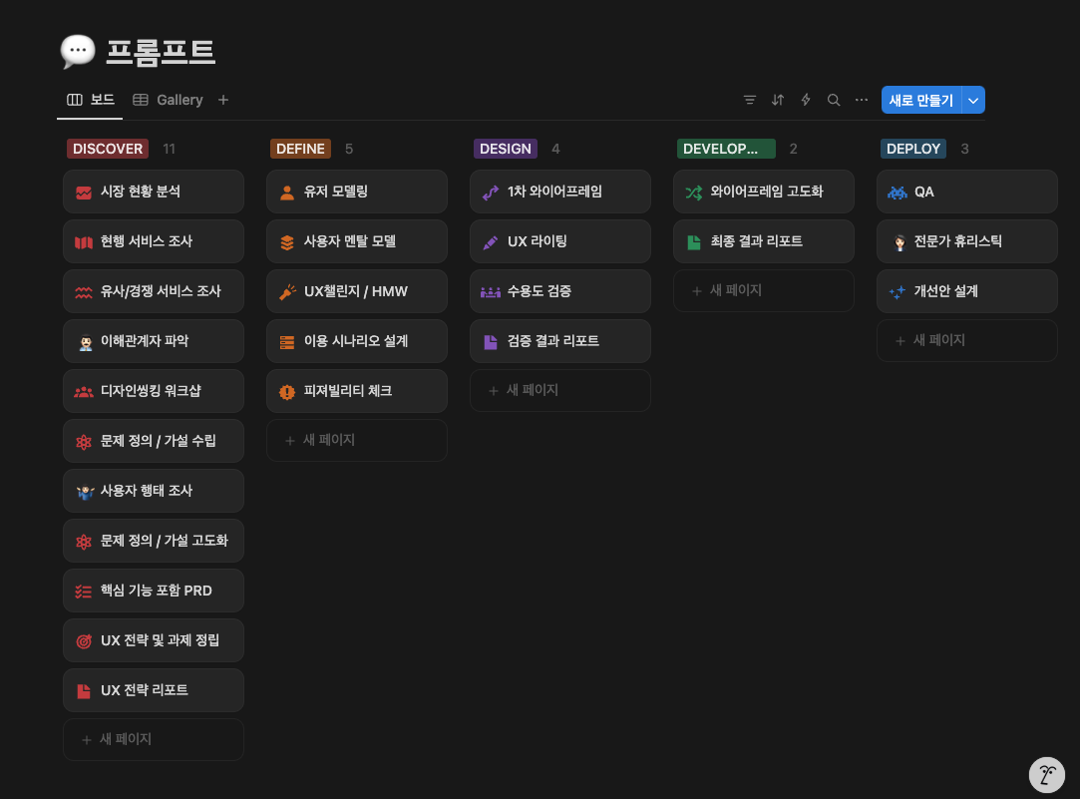Open the automations lightning bolt icon
Image resolution: width=1080 pixels, height=799 pixels.
(x=805, y=100)
